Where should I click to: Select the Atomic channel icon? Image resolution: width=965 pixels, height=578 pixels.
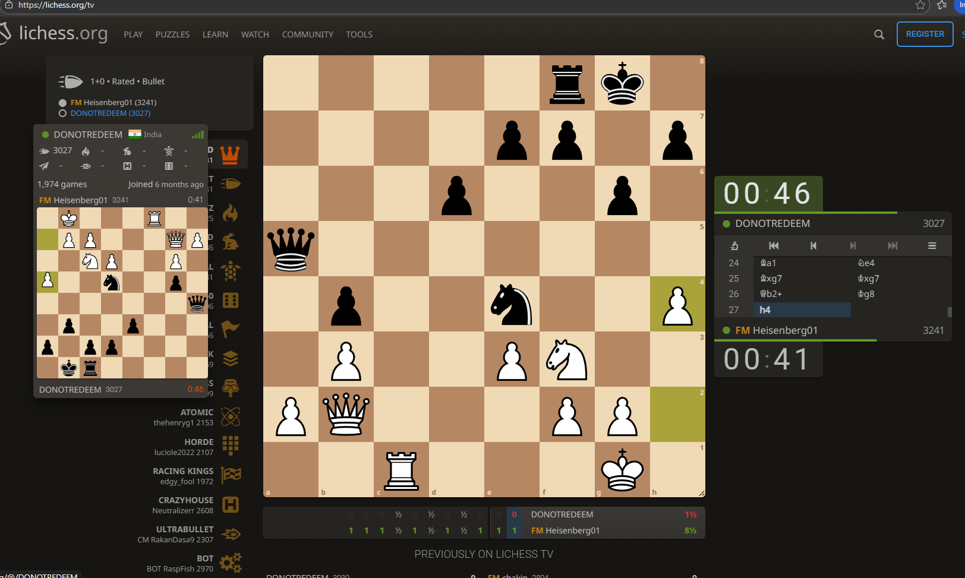(x=231, y=417)
